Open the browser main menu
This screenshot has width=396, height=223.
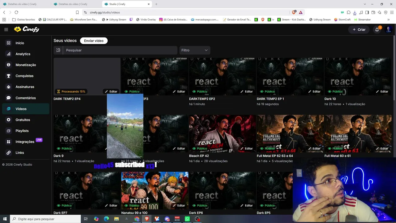pyautogui.click(x=392, y=12)
